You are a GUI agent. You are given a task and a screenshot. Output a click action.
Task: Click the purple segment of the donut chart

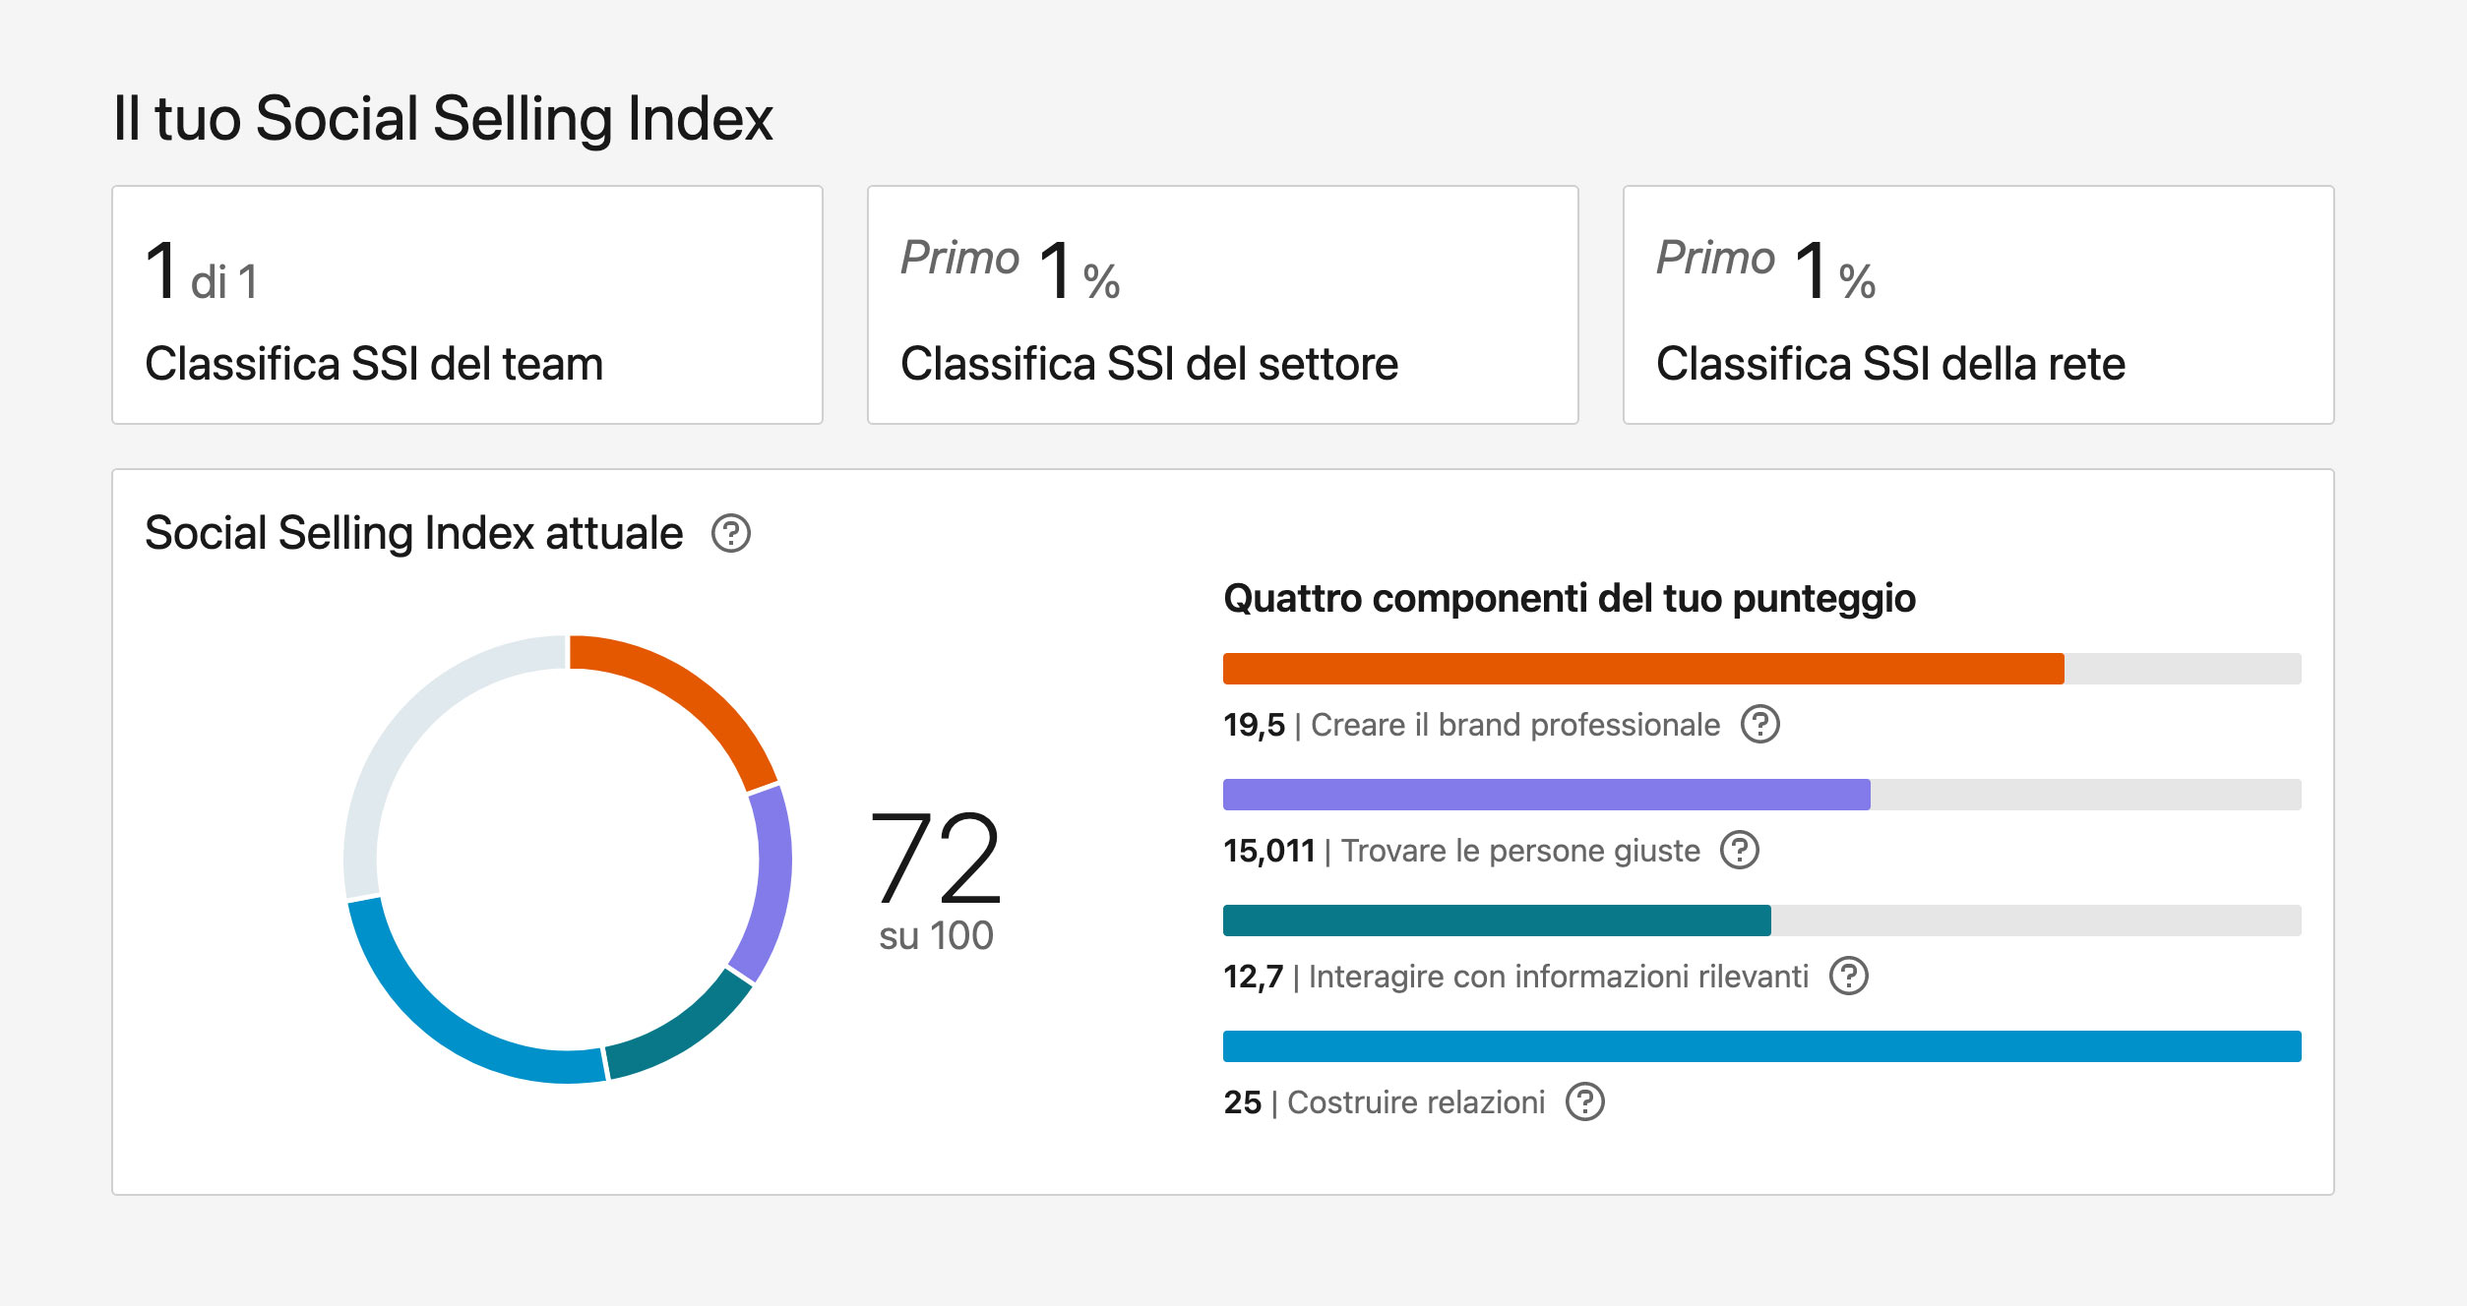[x=772, y=880]
